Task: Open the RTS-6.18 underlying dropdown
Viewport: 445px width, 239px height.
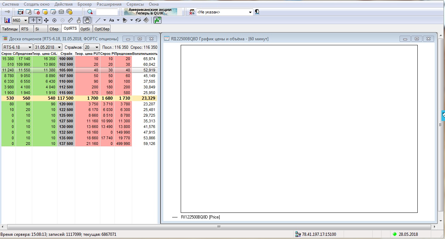Action: [30, 47]
